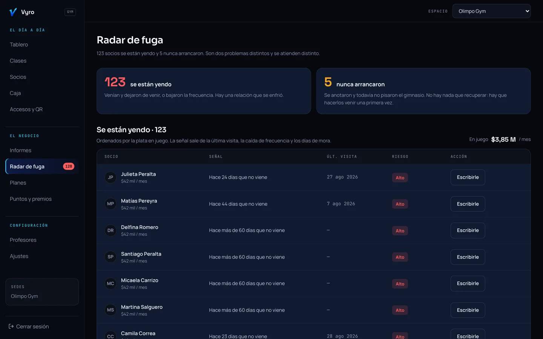The width and height of the screenshot is (543, 339).
Task: Click Escribirle for Julieta Peralta
Action: pos(468,177)
